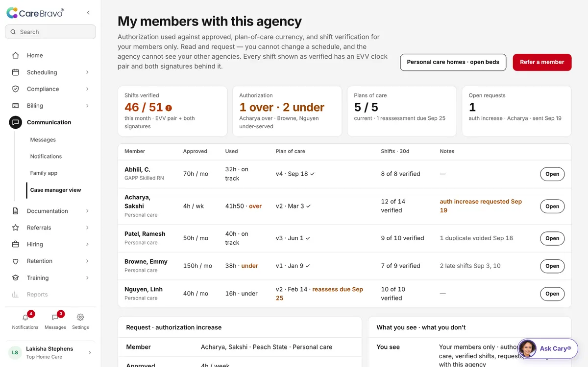Click the Communication chat bubble icon
The width and height of the screenshot is (588, 367).
click(16, 122)
